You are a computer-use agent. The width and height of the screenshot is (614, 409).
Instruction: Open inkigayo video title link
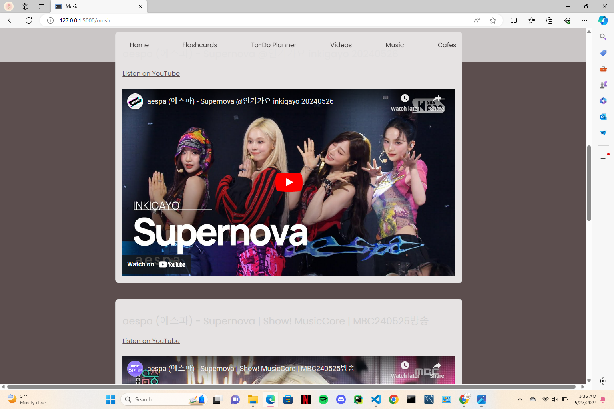pos(240,101)
